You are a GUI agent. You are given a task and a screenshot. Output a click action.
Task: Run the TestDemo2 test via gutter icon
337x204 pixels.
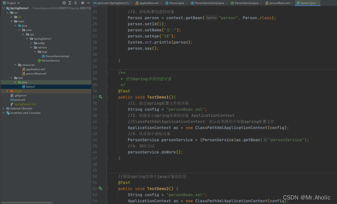(100, 189)
